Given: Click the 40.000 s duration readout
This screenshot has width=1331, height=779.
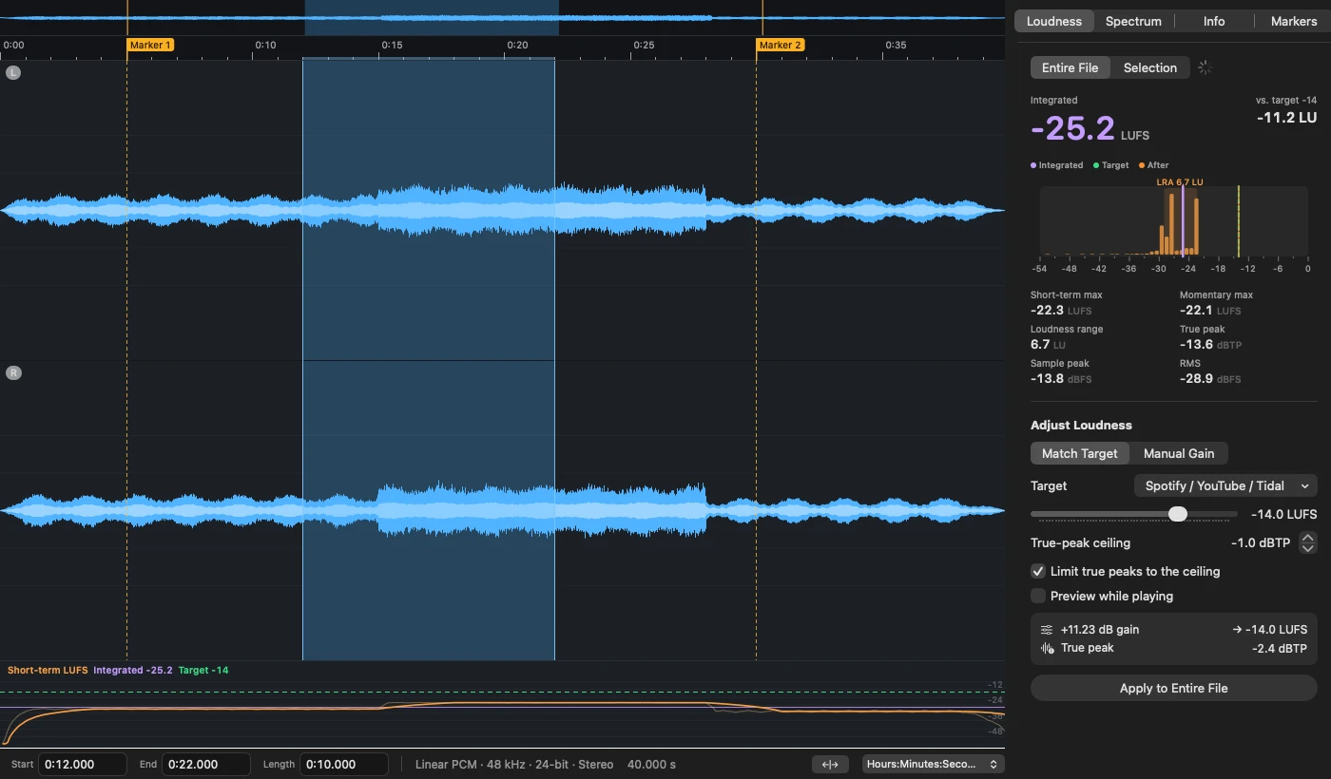Looking at the screenshot, I should [651, 765].
